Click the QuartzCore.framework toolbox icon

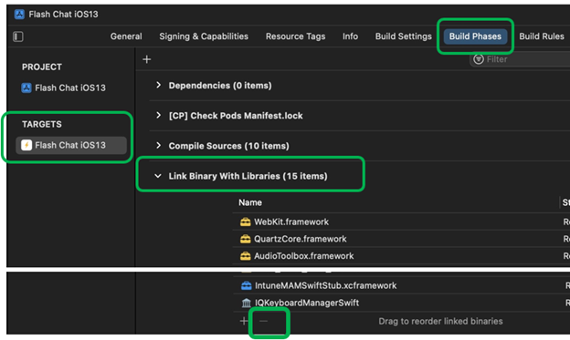tap(246, 239)
